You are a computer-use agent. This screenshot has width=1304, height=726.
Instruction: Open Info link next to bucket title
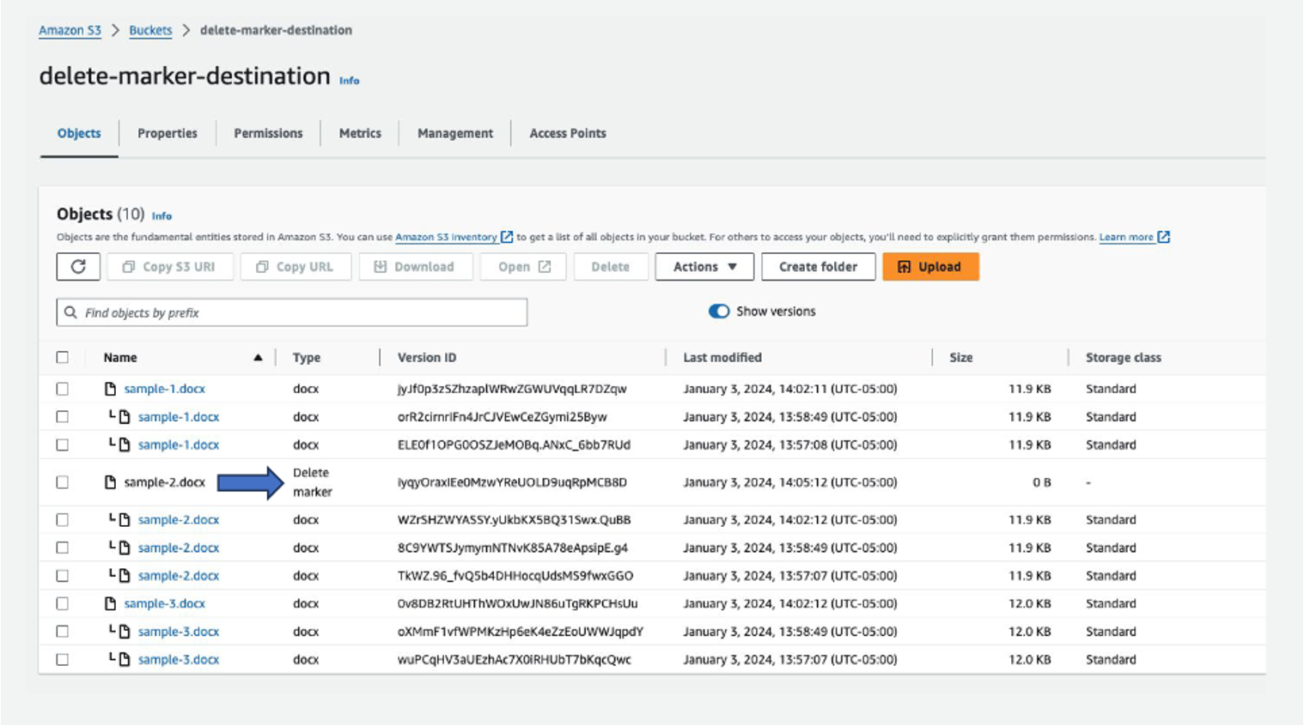[349, 81]
